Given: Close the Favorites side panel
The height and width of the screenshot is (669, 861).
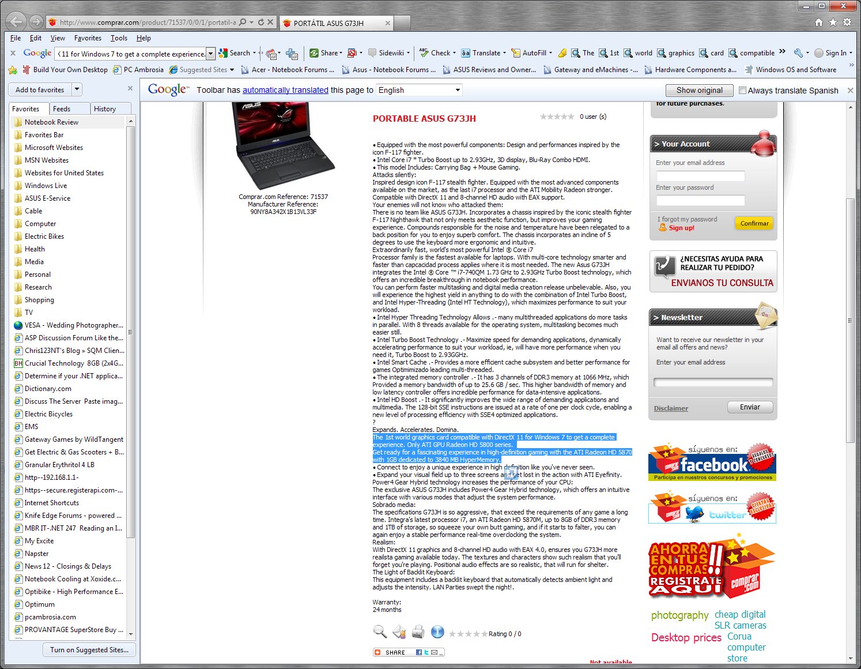Looking at the screenshot, I should coord(130,88).
